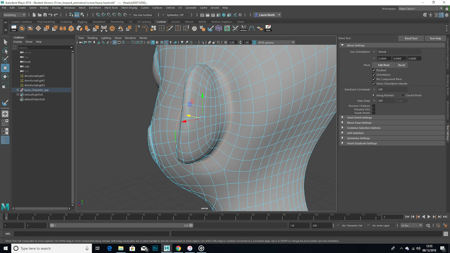
Task: Pick the Paint Selection tool
Action: click(x=5, y=59)
